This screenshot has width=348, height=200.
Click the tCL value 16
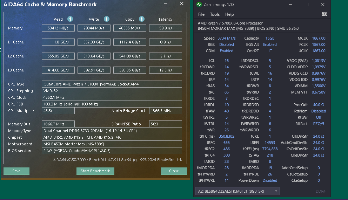(x=226, y=61)
